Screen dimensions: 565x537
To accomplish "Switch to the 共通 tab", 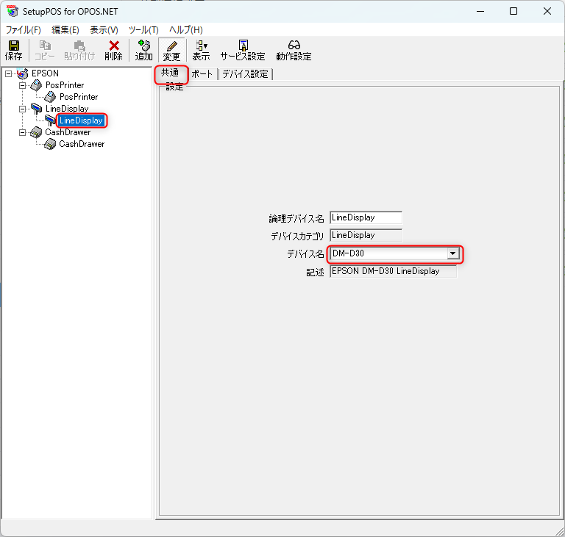I will [170, 73].
